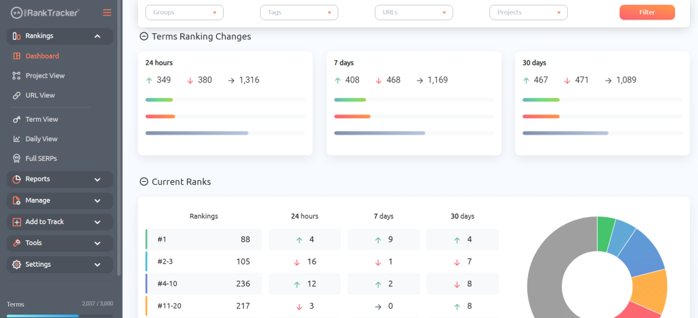Click the red down arrow beside 380

tap(190, 81)
